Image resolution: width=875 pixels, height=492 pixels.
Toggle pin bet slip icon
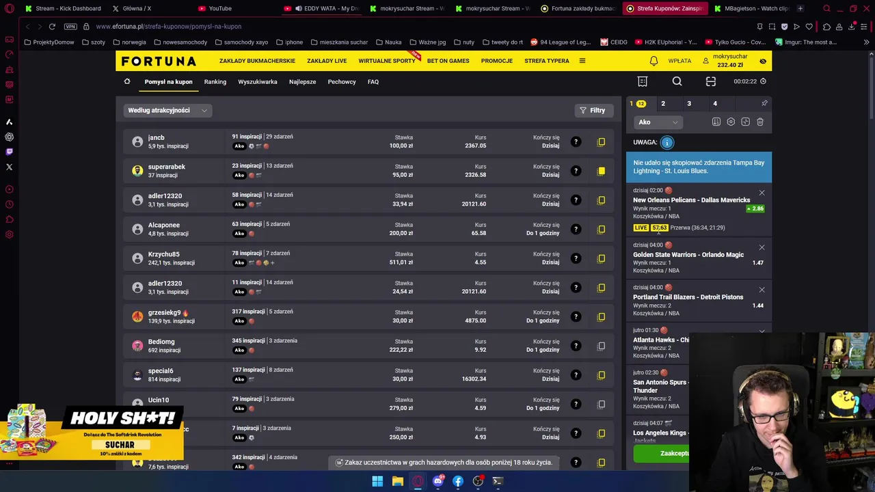[x=764, y=103]
